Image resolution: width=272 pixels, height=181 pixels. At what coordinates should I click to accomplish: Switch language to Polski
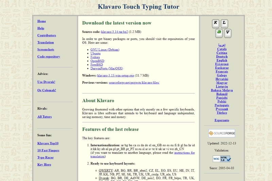(222, 102)
